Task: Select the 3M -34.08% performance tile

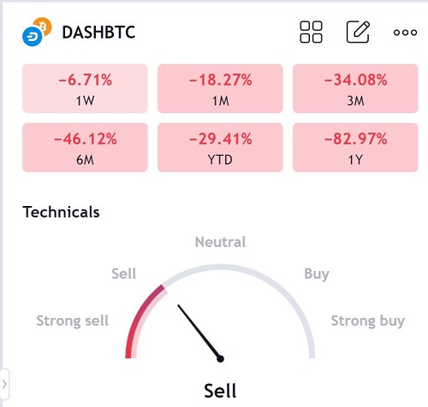Action: (x=355, y=88)
